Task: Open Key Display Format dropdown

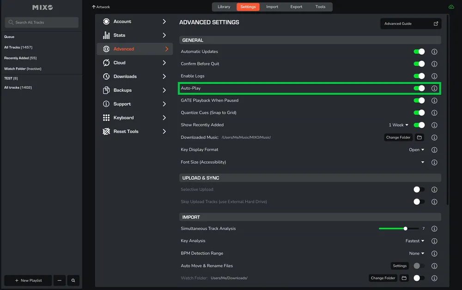Action: pyautogui.click(x=416, y=150)
